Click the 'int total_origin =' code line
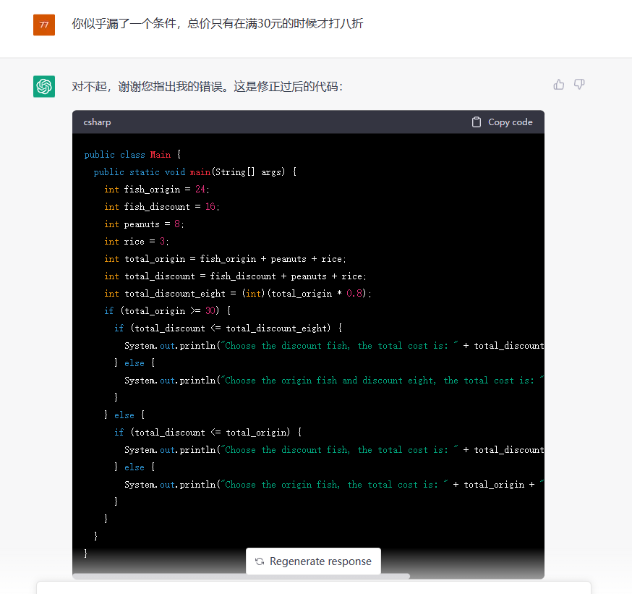The image size is (632, 594). click(x=225, y=259)
